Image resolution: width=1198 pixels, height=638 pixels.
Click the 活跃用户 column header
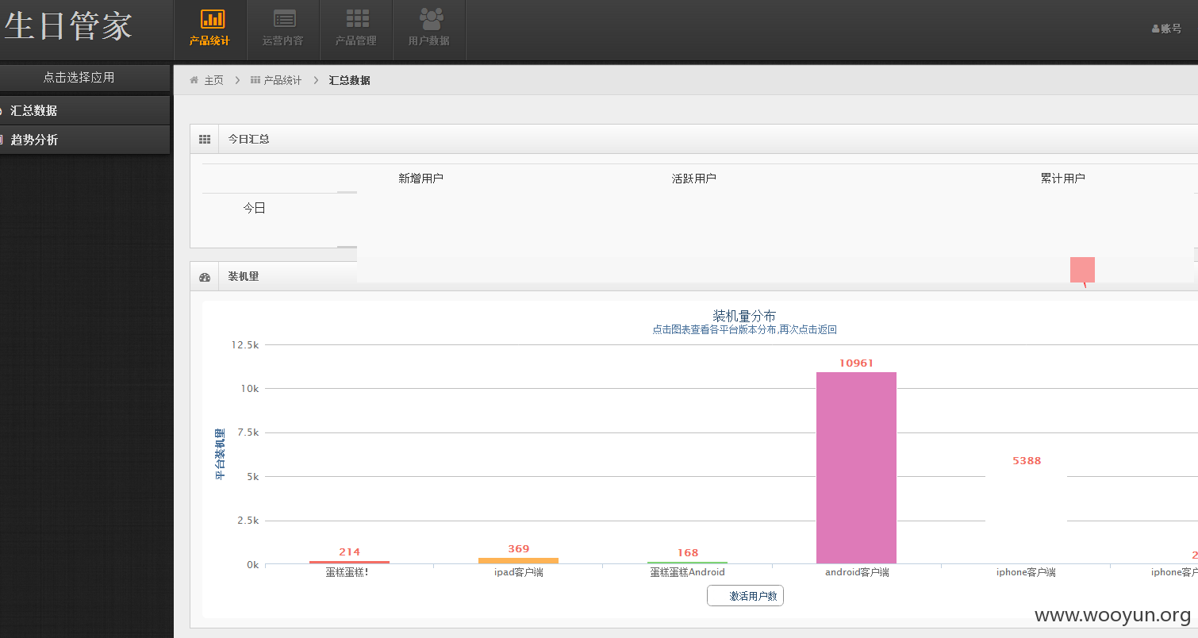tap(694, 179)
